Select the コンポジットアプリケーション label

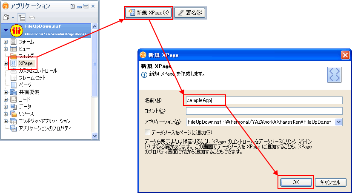[44, 121]
